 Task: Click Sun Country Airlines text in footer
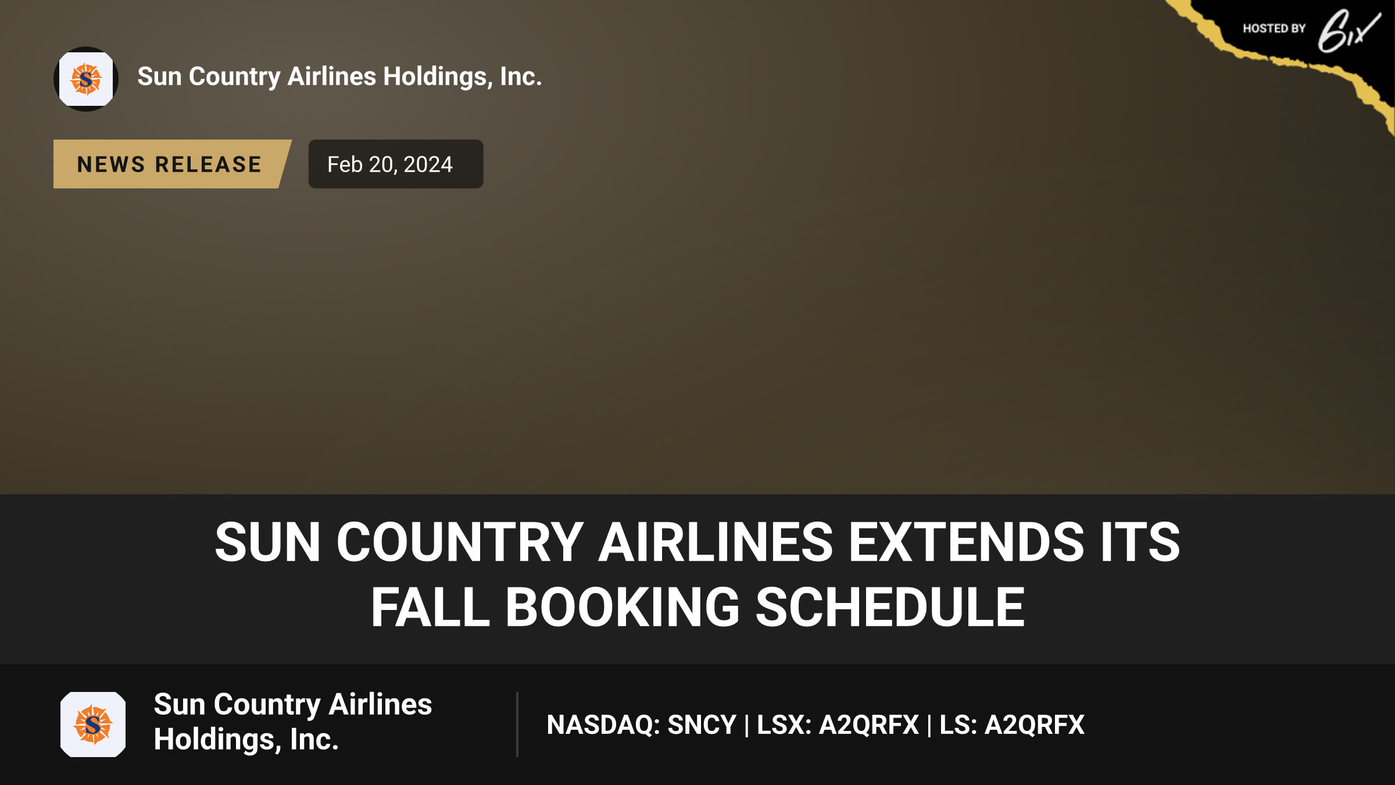(293, 705)
